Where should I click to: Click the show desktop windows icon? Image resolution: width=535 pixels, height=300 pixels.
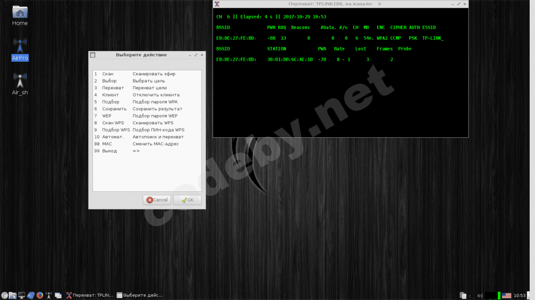point(58,295)
